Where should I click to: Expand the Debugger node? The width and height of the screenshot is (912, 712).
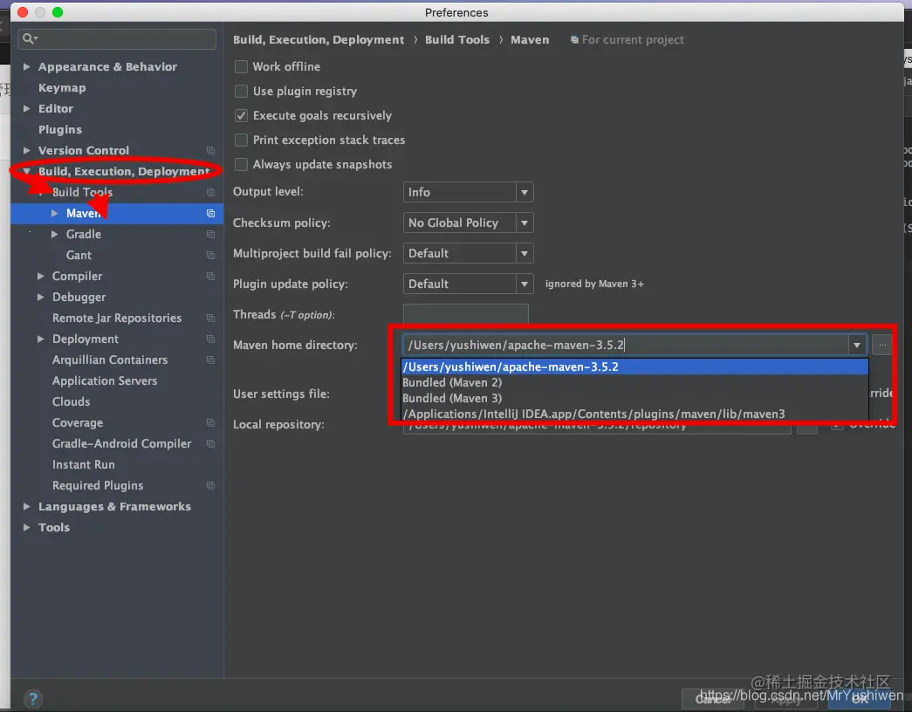[41, 298]
